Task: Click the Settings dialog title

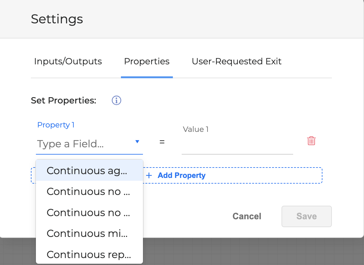Action: (x=57, y=19)
